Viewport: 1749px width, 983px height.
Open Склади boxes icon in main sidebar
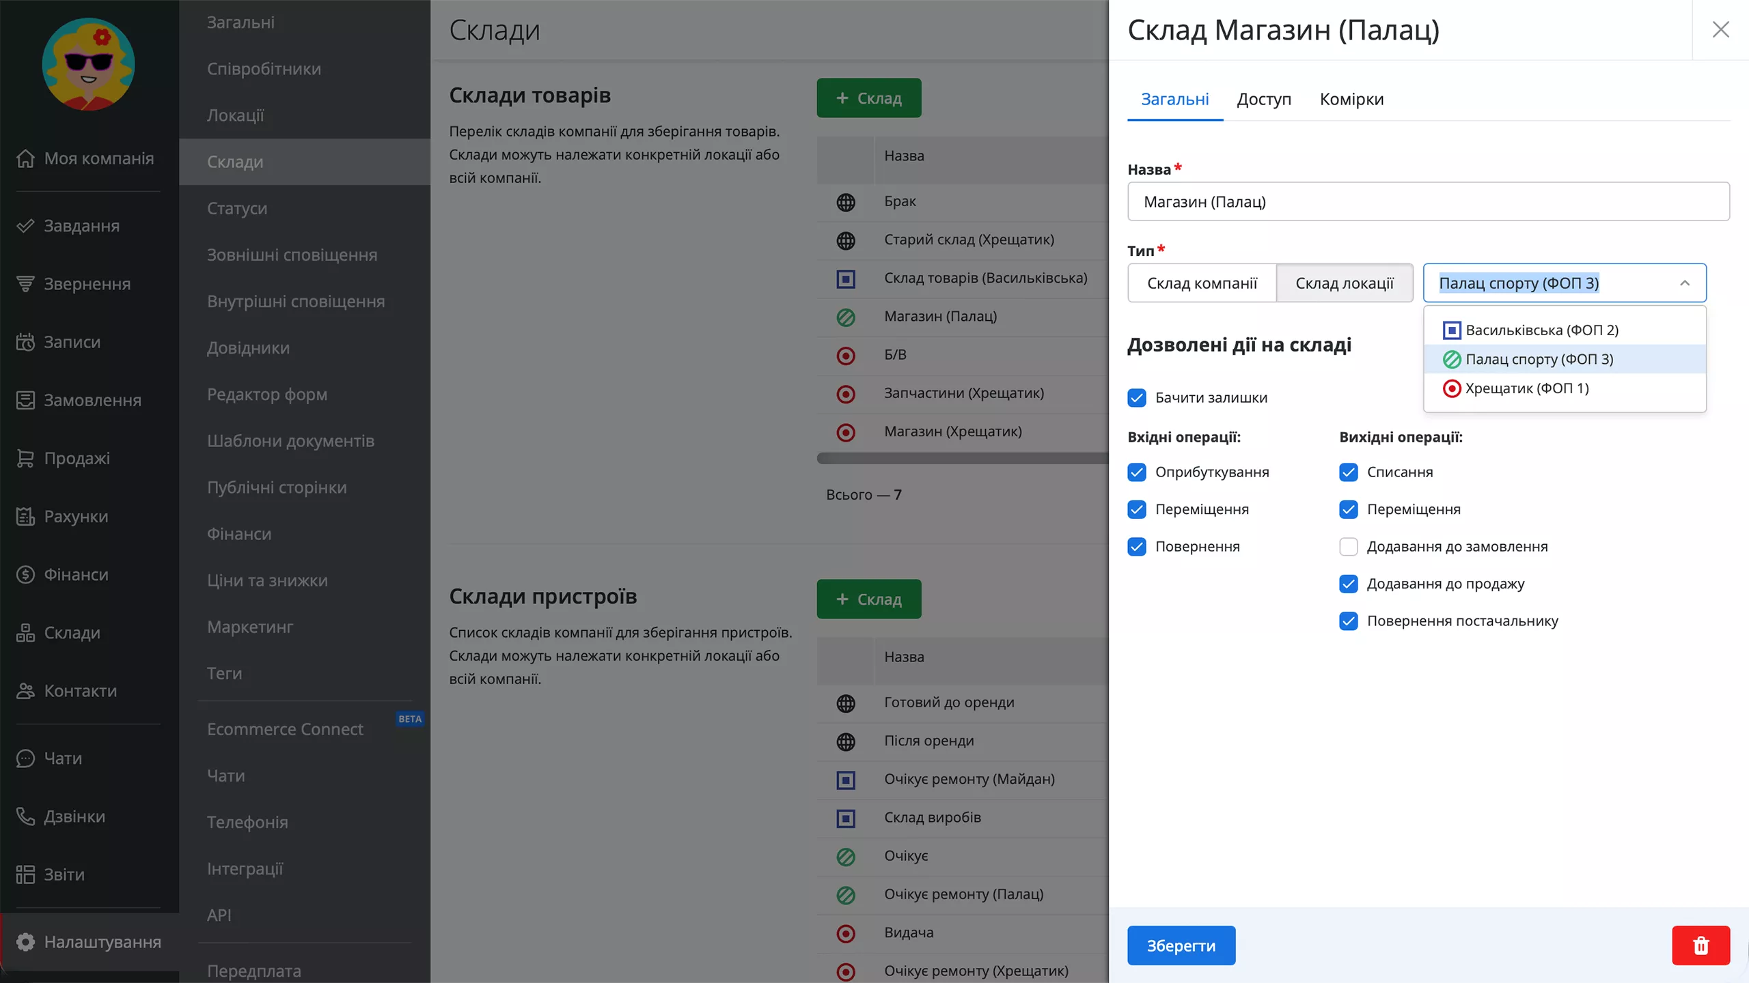pyautogui.click(x=25, y=633)
